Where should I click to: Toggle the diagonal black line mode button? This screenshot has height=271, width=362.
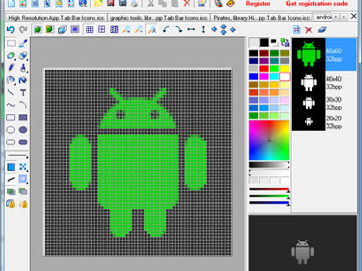(11, 179)
